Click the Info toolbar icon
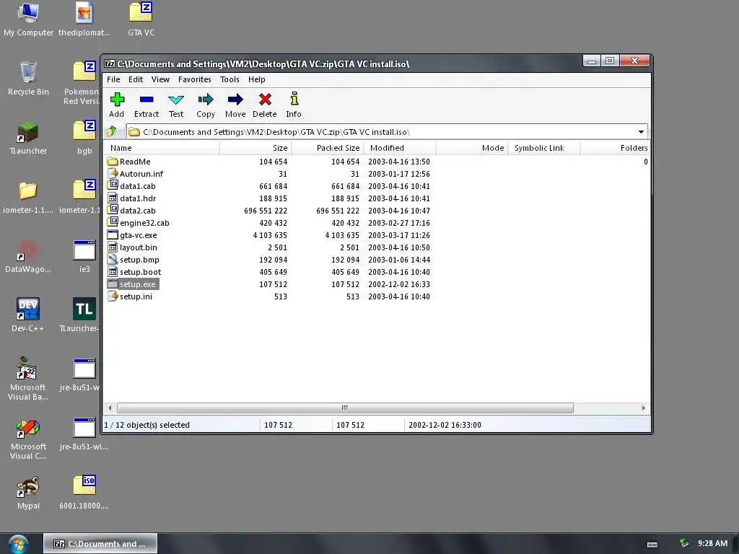This screenshot has width=739, height=554. click(294, 100)
